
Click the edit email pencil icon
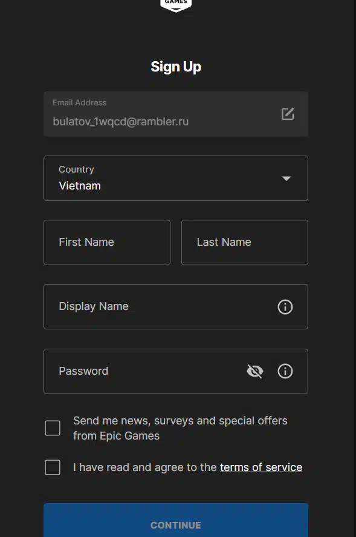pos(288,114)
